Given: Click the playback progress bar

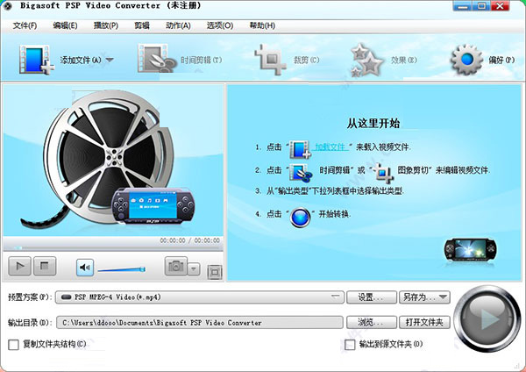Looking at the screenshot, I should click(113, 248).
